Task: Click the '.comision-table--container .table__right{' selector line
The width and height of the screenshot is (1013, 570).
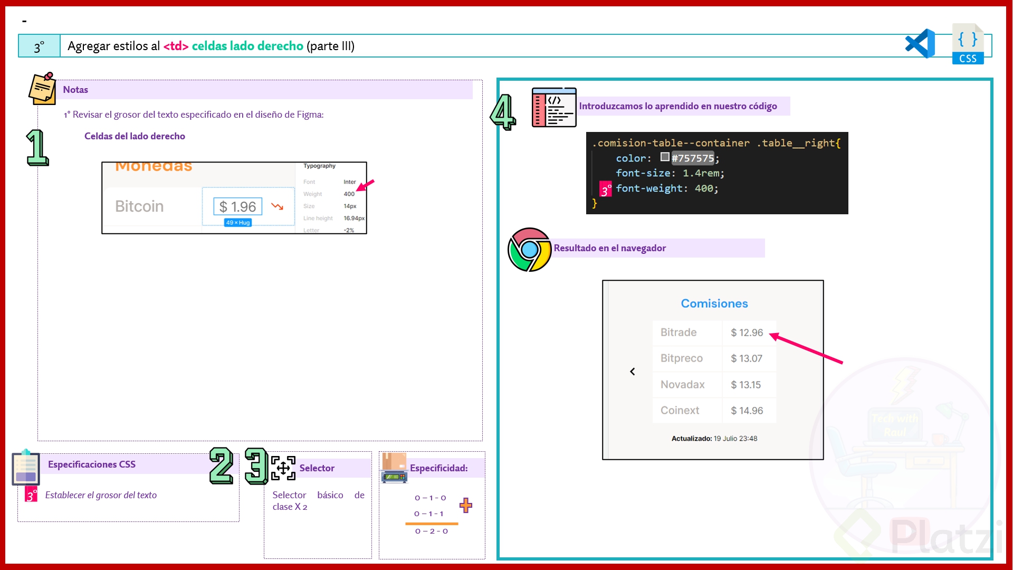Action: pyautogui.click(x=716, y=143)
